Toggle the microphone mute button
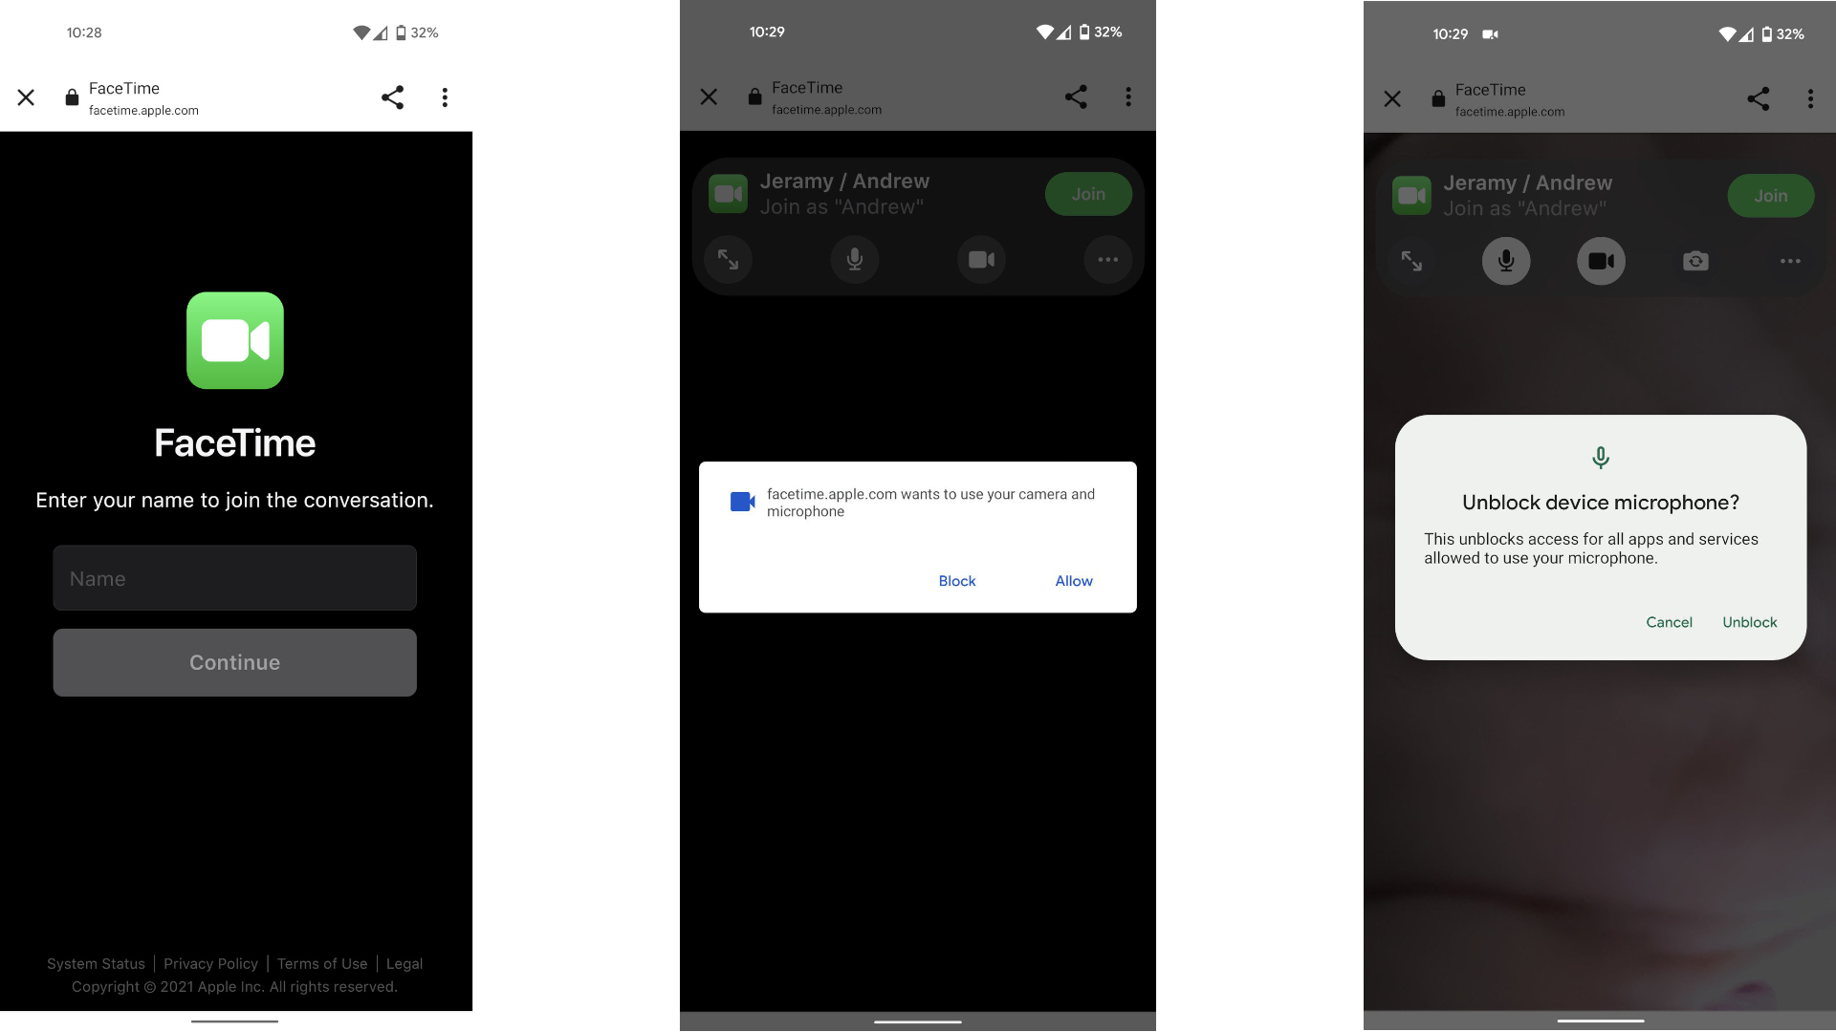 click(1504, 261)
